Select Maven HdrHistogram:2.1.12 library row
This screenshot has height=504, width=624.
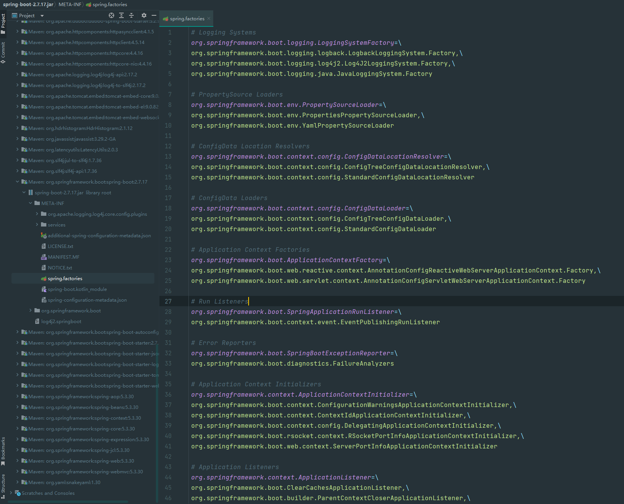click(83, 128)
